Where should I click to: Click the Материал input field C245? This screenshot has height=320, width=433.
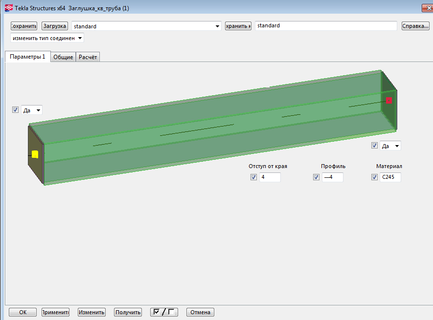[390, 177]
